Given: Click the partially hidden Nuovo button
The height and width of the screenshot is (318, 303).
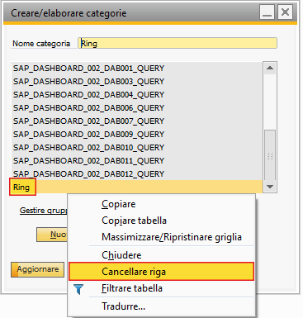Looking at the screenshot, I should pyautogui.click(x=52, y=235).
